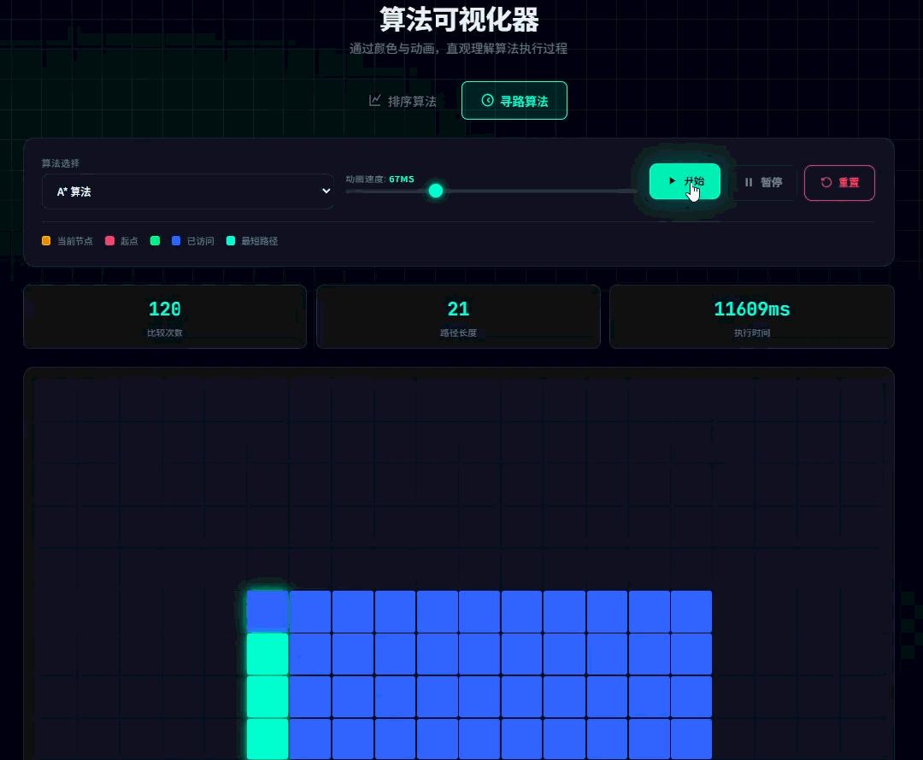Switch to the 排序算法 tab
Screen dimensions: 923x760
tap(403, 100)
